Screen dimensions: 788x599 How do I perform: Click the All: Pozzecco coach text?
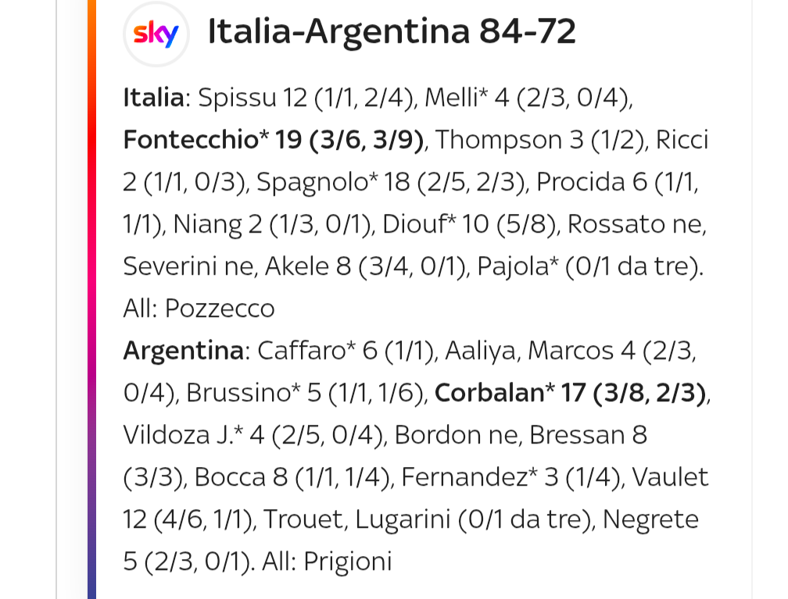coord(199,308)
